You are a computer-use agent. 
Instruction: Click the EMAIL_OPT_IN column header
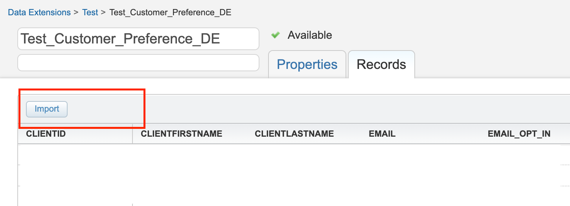pos(519,134)
